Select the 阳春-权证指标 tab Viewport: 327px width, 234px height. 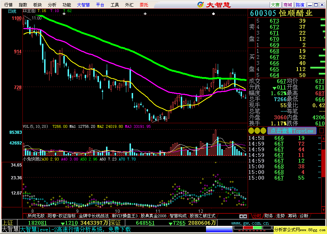click(x=62, y=216)
